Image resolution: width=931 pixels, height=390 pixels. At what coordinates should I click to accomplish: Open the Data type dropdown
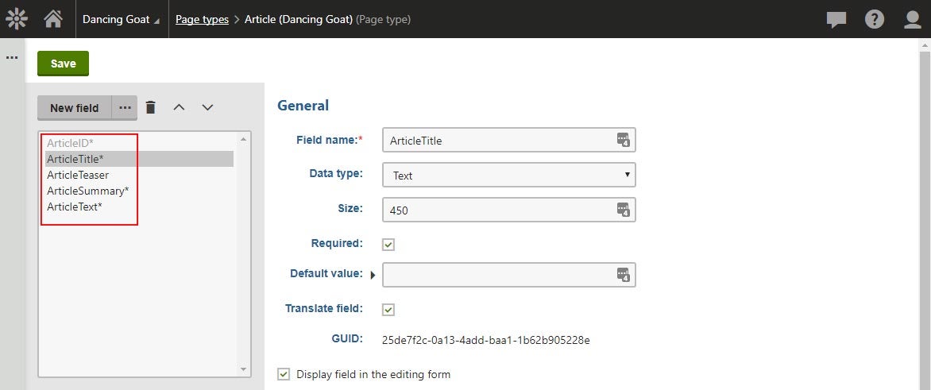click(x=509, y=175)
